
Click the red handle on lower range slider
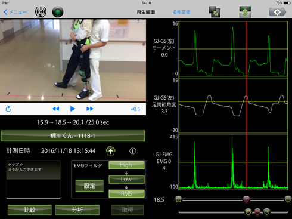257,212
